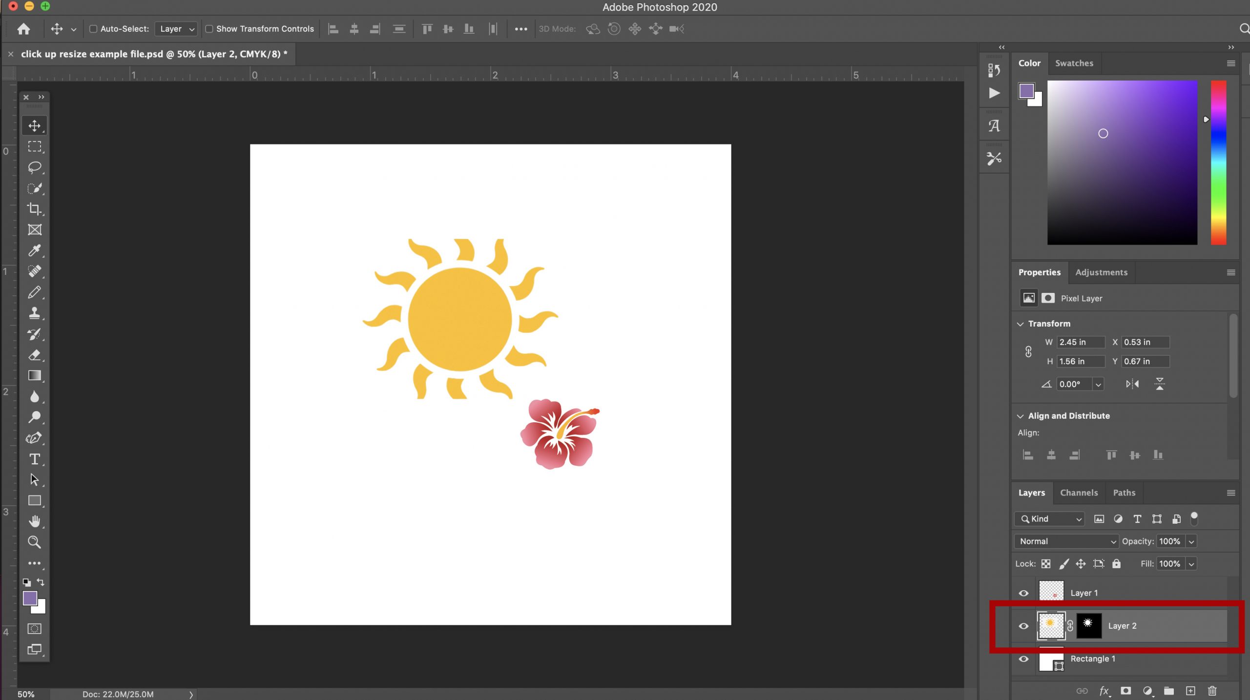Screen dimensions: 1250x700
Task: Select the Clone Stamp tool
Action: click(x=34, y=313)
